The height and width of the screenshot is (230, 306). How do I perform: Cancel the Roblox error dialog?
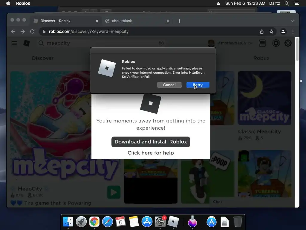[x=169, y=85]
